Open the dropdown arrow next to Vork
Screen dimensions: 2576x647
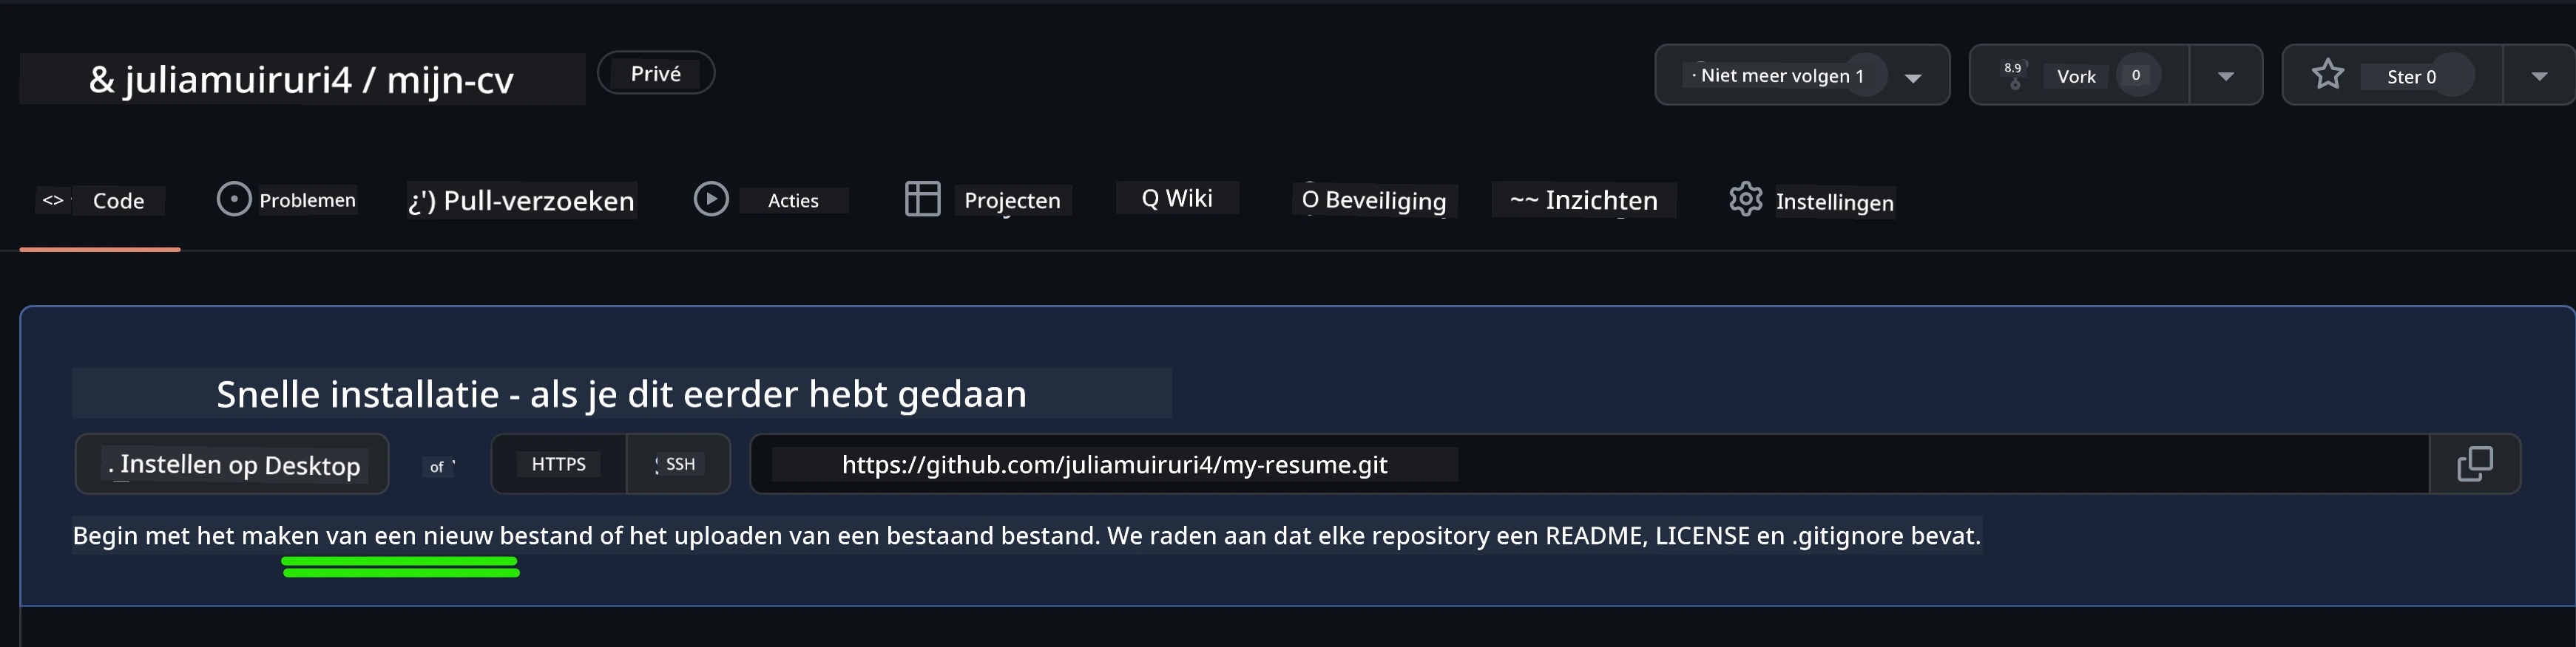(x=2225, y=76)
